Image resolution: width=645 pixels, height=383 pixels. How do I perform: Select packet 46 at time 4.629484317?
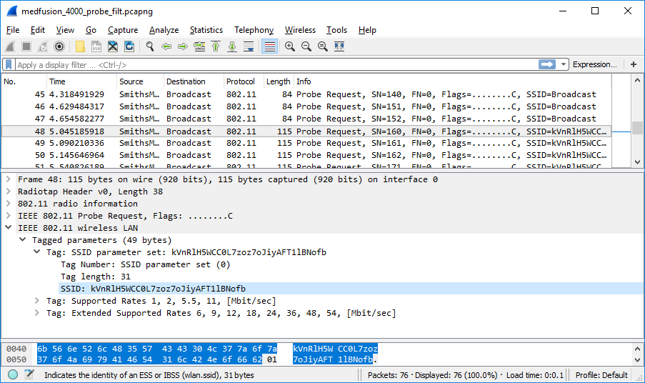coord(306,106)
